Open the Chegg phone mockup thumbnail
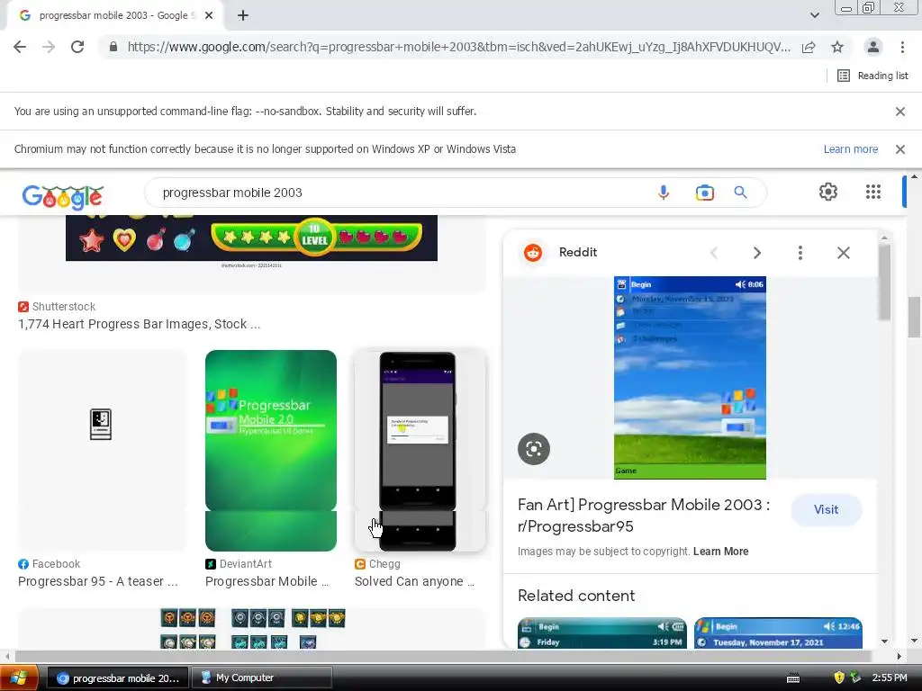This screenshot has width=922, height=691. coord(420,450)
